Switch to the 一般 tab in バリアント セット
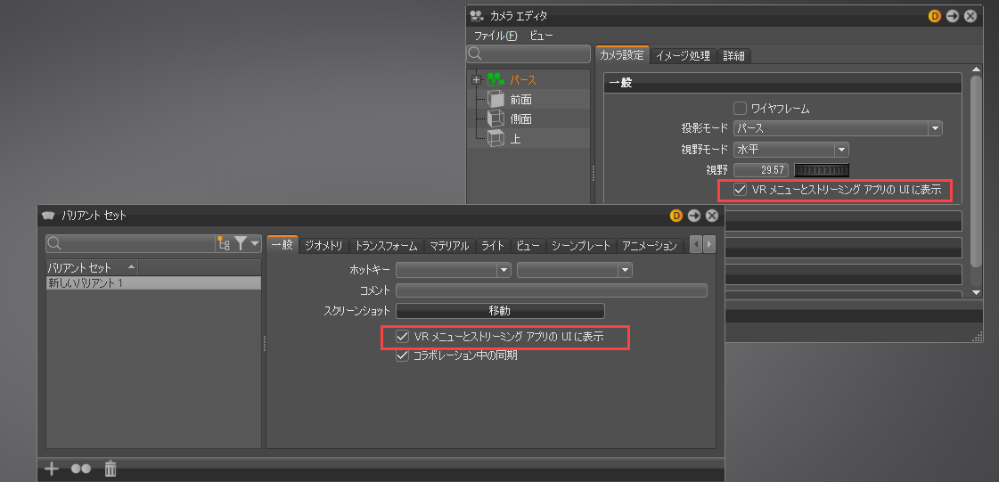Image resolution: width=999 pixels, height=482 pixels. pos(283,245)
